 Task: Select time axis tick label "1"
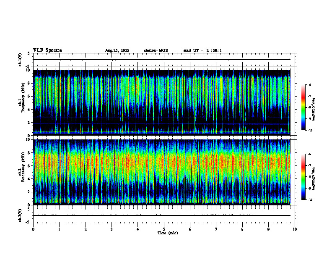[x=59, y=229]
